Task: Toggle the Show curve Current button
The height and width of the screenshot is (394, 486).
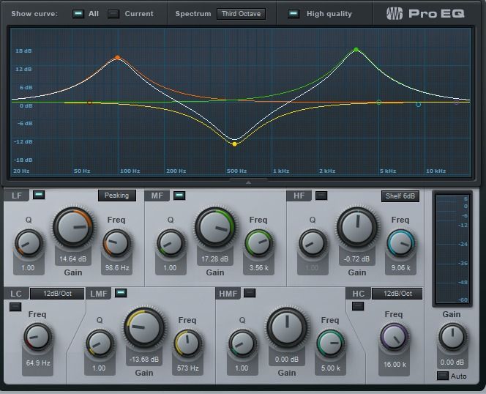Action: [x=113, y=14]
